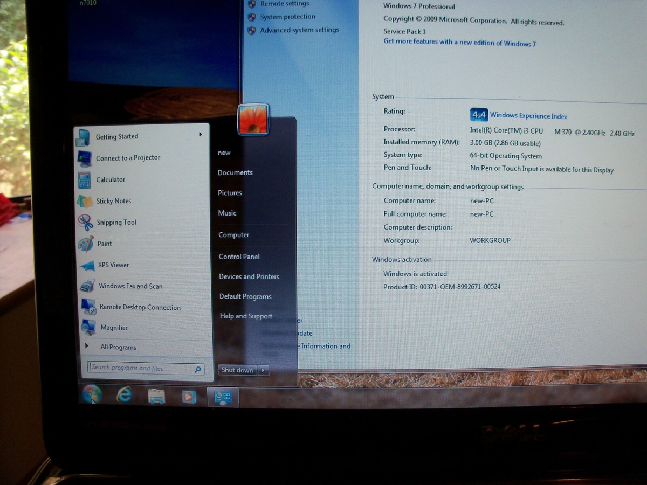Click the Intel Core i3 processor text
This screenshot has width=647, height=485.
click(x=552, y=131)
